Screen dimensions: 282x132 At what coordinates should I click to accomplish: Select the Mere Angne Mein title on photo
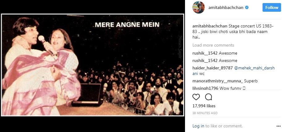pos(127,25)
